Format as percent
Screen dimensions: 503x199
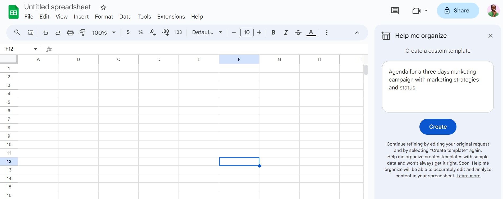coord(140,32)
